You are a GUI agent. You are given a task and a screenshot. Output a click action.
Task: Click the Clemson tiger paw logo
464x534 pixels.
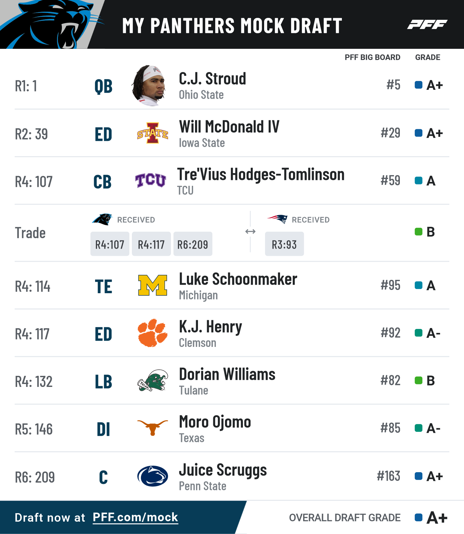coord(152,333)
